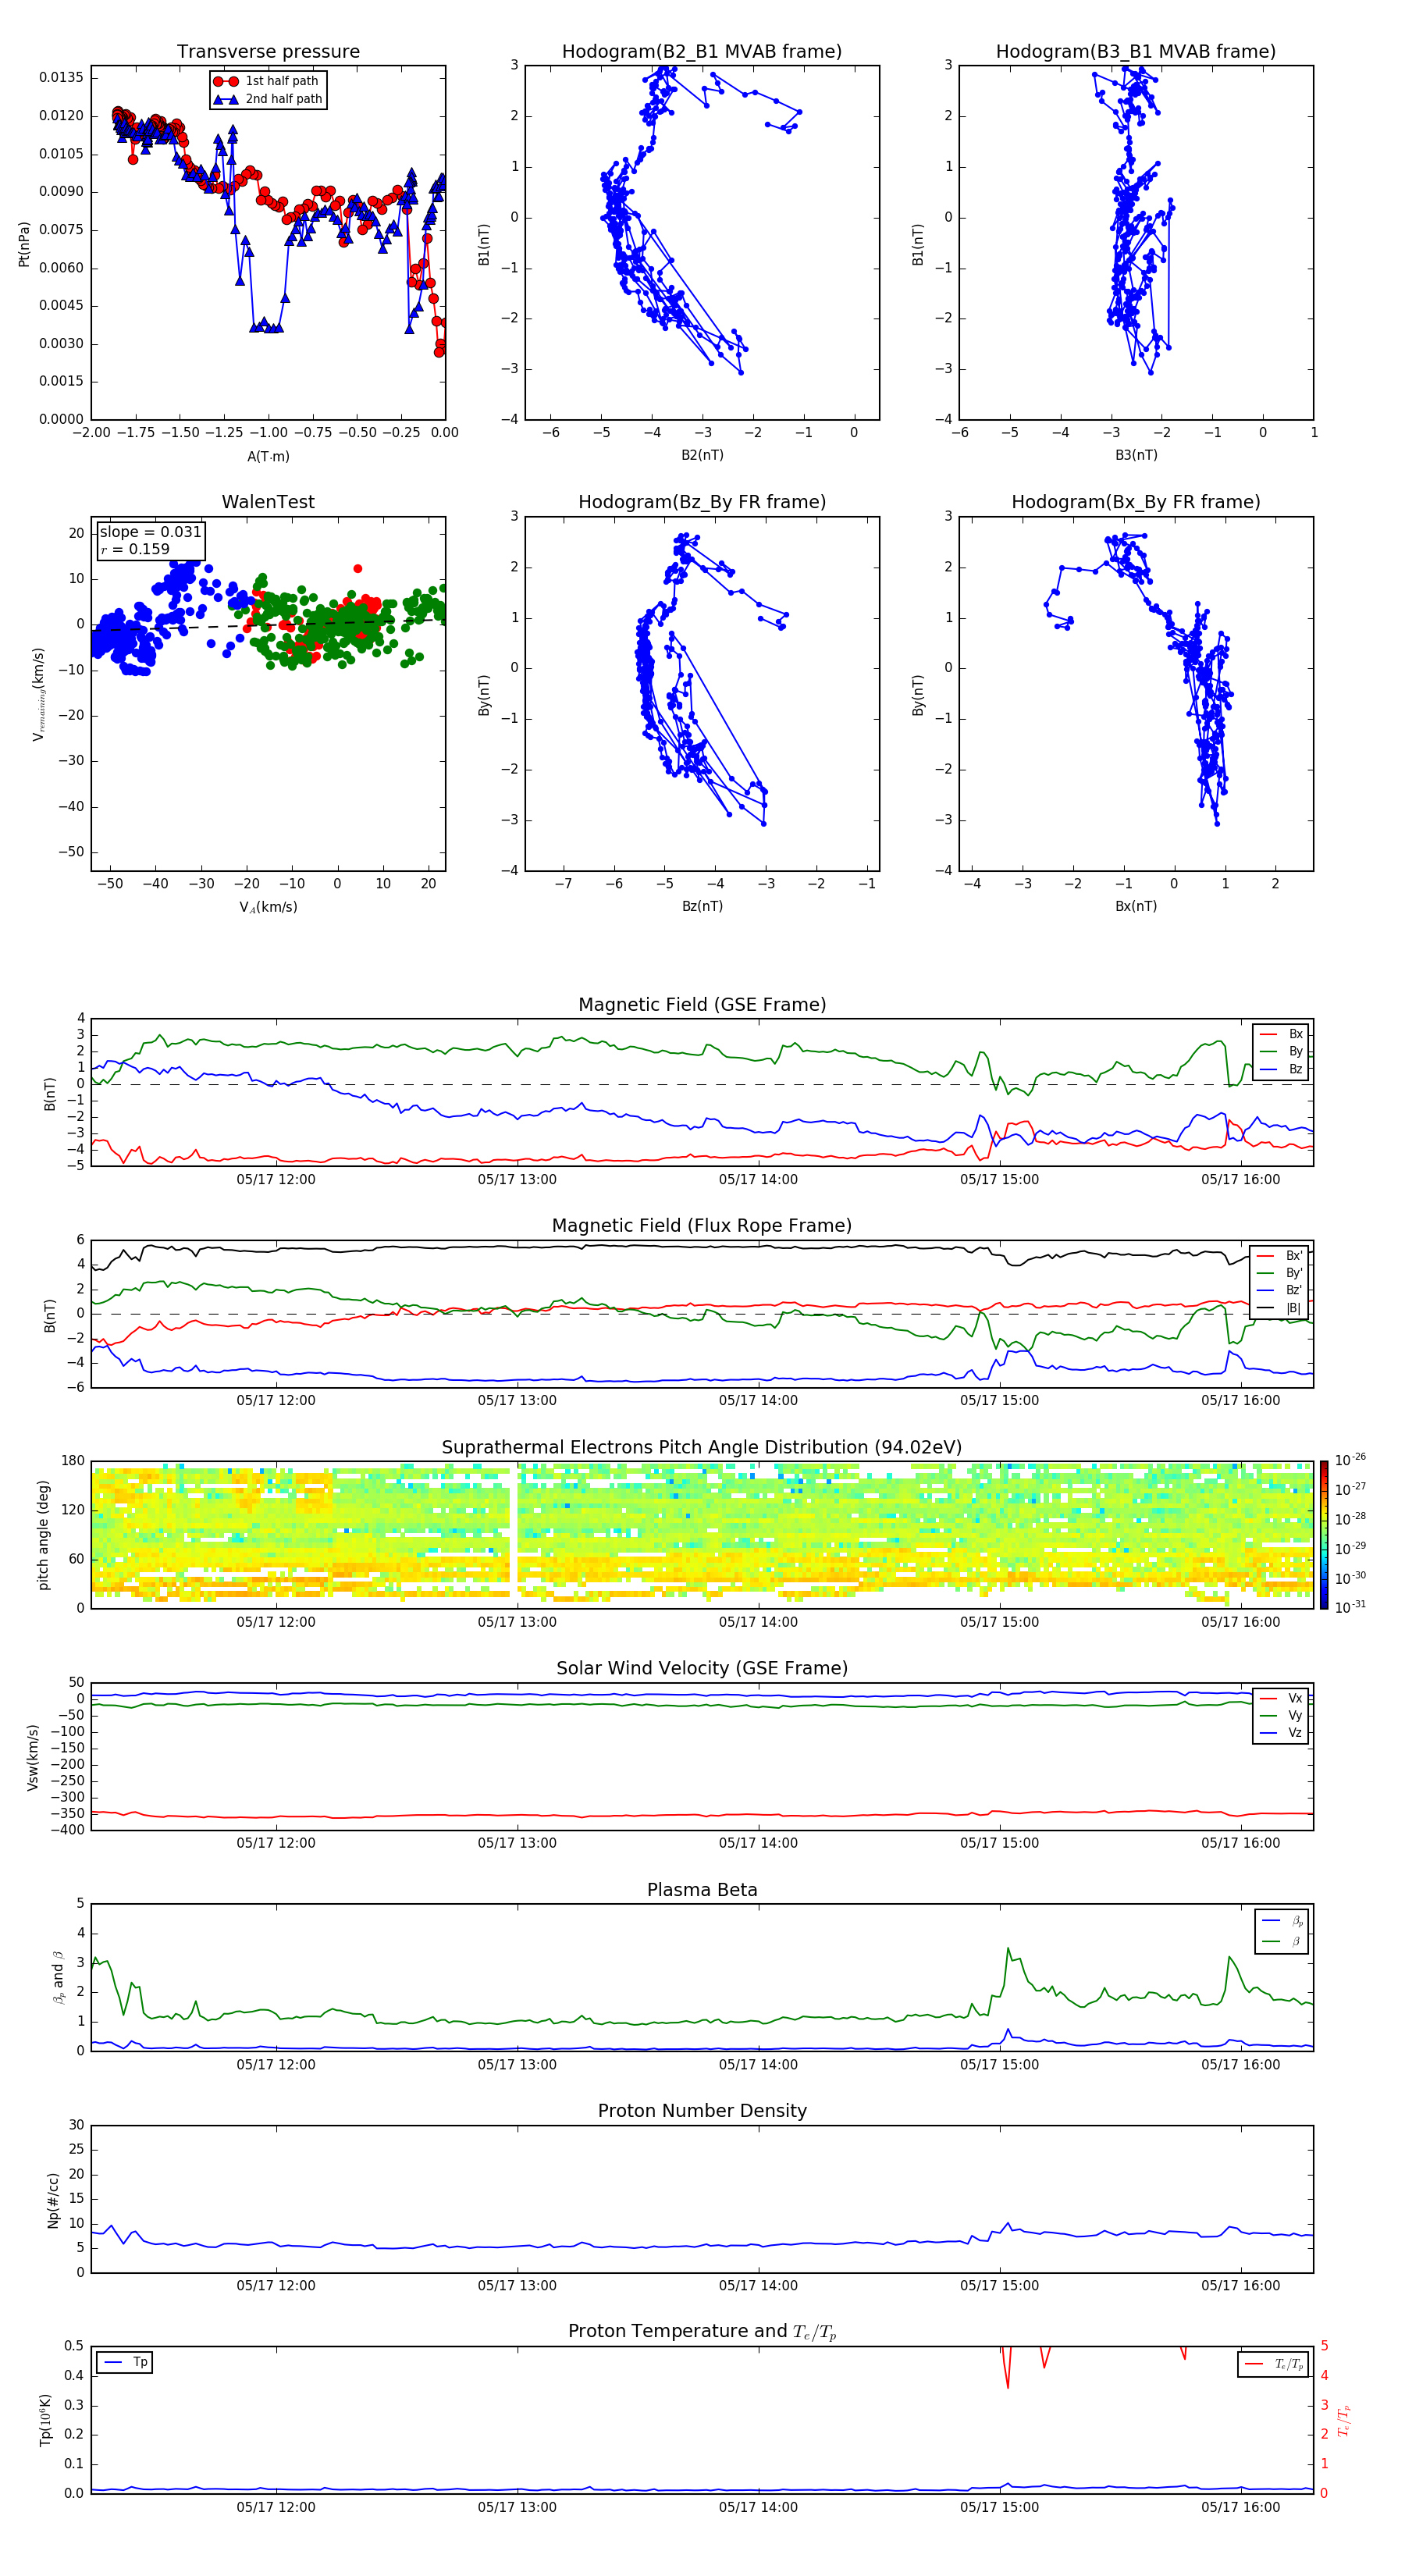Select |B| in the Flux Rope legend

[1280, 1308]
